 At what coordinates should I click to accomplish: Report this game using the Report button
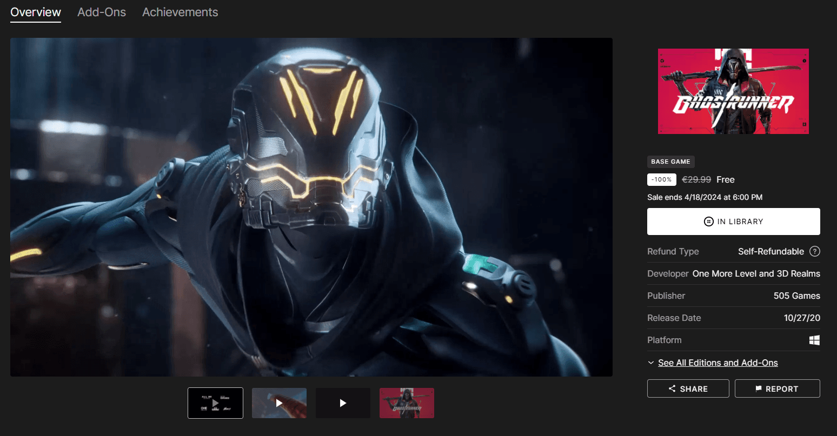pyautogui.click(x=777, y=388)
